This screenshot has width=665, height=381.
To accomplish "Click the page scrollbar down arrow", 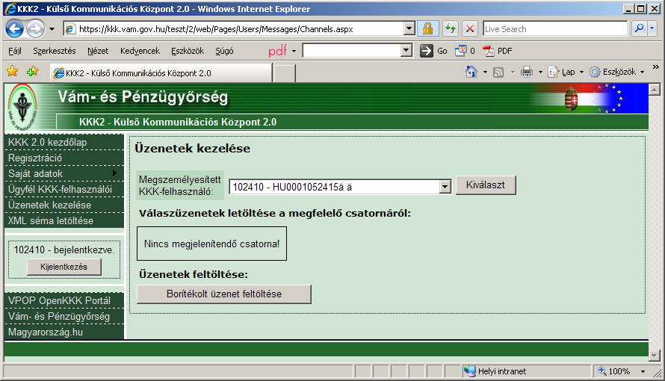I will pyautogui.click(x=655, y=356).
